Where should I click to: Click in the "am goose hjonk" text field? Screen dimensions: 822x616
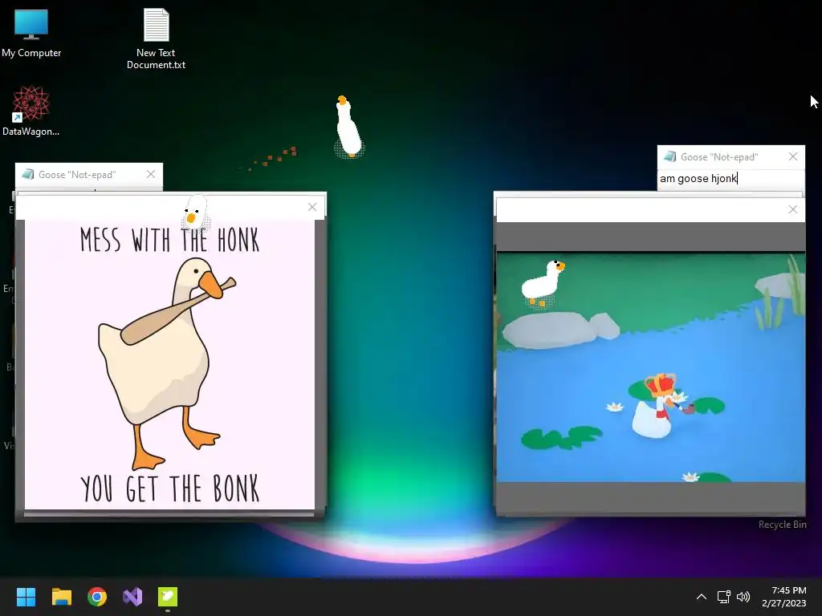pyautogui.click(x=730, y=179)
